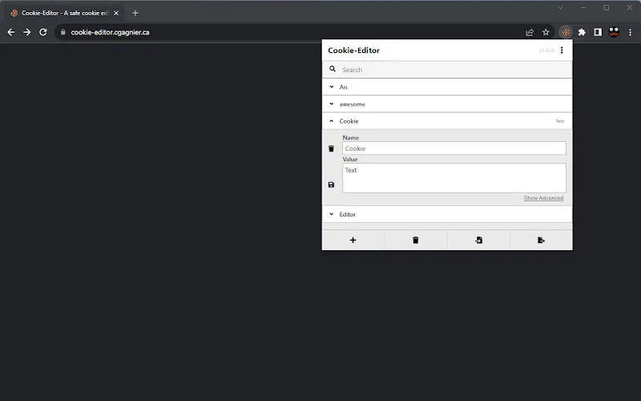Click the address bar padlock icon
The height and width of the screenshot is (401, 641).
coord(63,32)
